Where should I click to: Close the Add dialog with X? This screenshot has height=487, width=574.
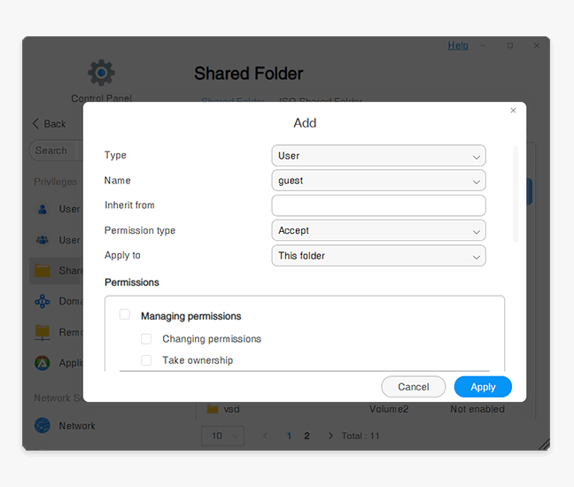point(513,111)
